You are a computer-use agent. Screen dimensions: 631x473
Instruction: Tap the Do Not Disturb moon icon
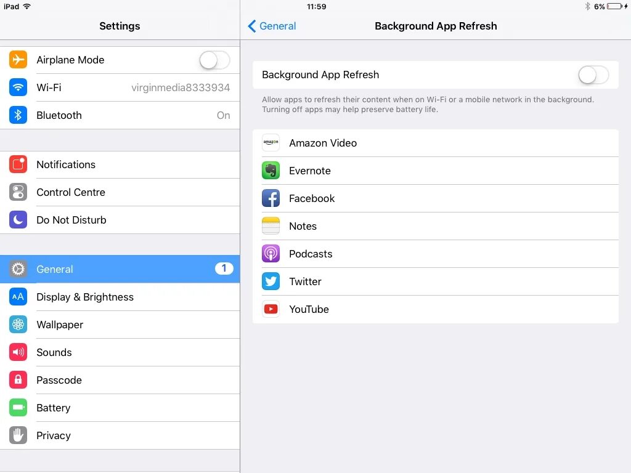[x=18, y=220]
